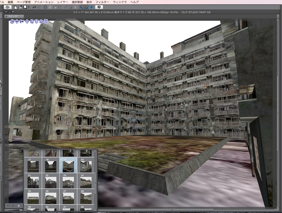Screen dimensions: 282x213
Task: Switch to the コミック* canvas tab
Action: [14, 16]
